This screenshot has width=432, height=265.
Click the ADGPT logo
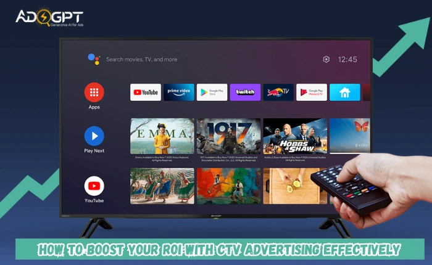49,17
